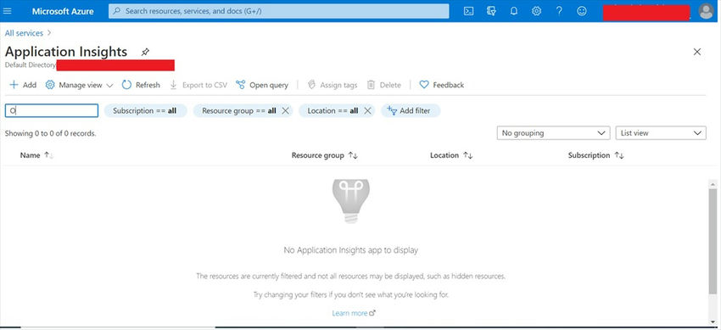The width and height of the screenshot is (721, 330).
Task: Go to the All services breadcrumb
Action: [x=24, y=33]
